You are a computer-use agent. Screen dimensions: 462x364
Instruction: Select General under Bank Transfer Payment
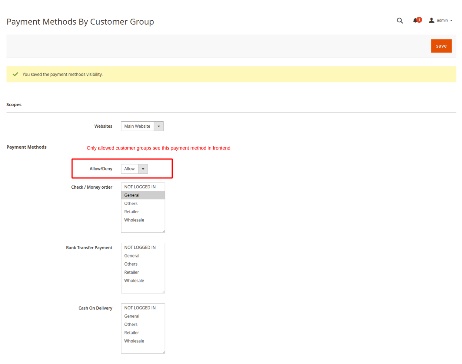coord(132,256)
